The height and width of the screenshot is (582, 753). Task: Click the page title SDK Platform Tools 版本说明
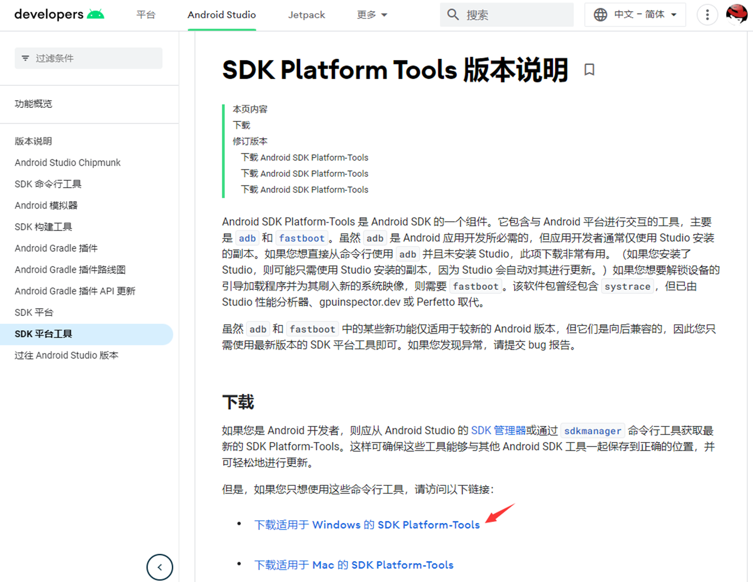(x=395, y=70)
